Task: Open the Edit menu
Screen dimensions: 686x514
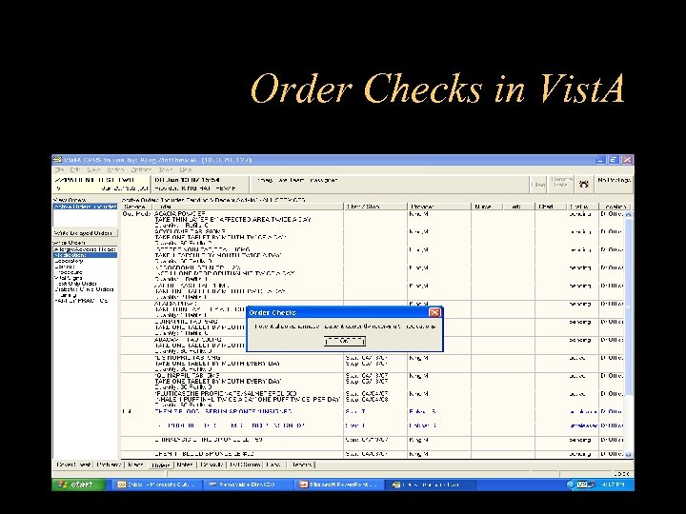Action: 75,169
